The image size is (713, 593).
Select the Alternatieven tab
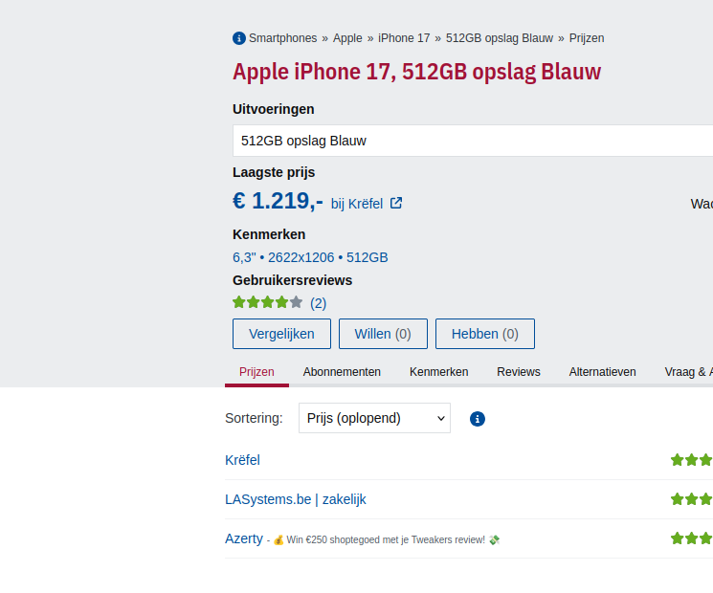[602, 372]
